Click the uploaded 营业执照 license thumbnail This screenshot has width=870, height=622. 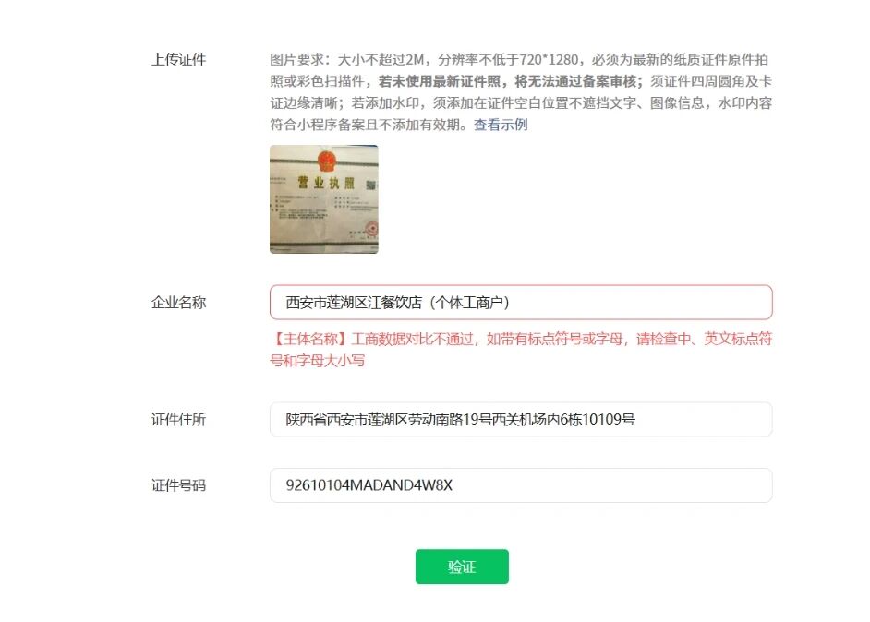[x=324, y=199]
